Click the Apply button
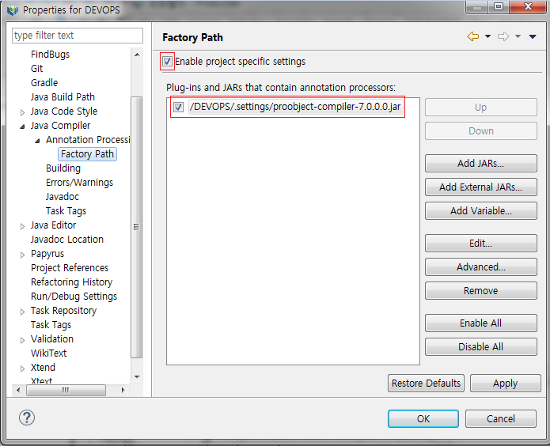Screen dimensions: 550x446 (x=505, y=384)
